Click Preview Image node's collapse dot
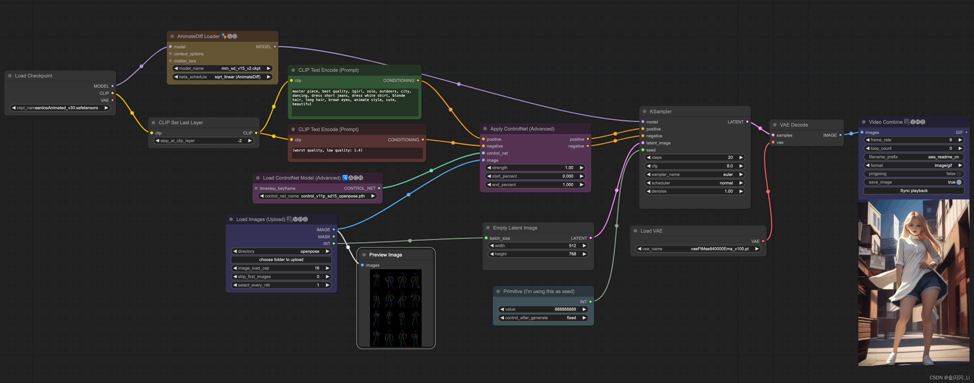The width and height of the screenshot is (974, 383). [x=364, y=255]
